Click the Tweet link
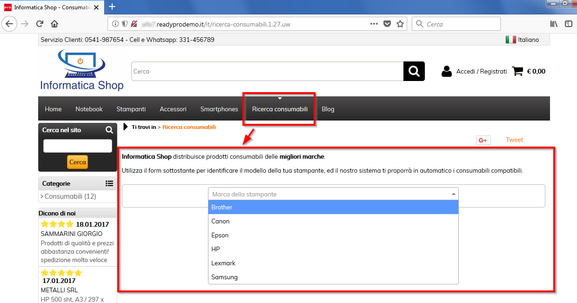The height and width of the screenshot is (303, 577). 514,140
